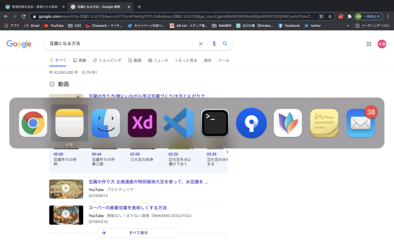The height and width of the screenshot is (246, 394).
Task: Select the Notes (メモ) app icon
Action: click(x=69, y=123)
